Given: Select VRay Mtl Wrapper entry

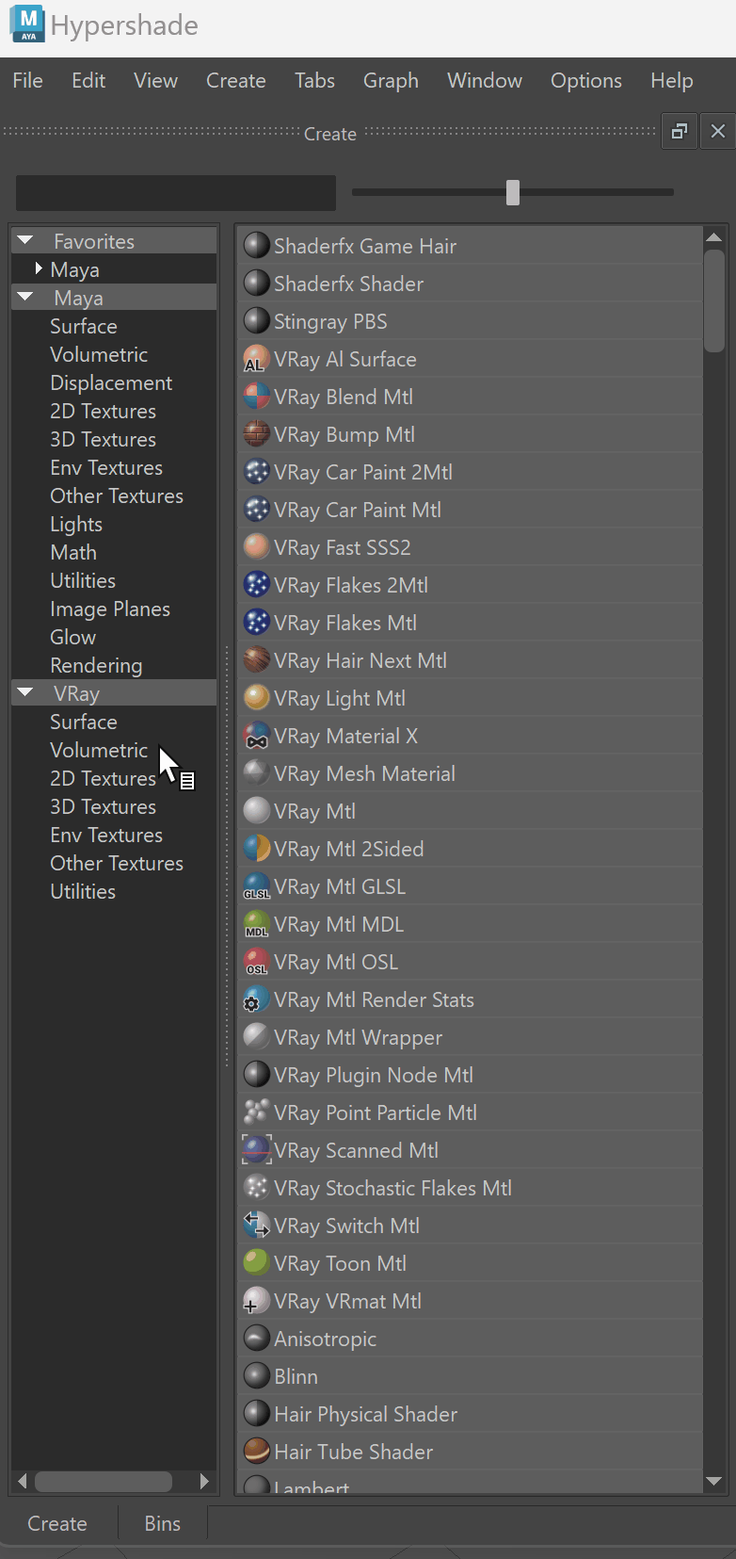Looking at the screenshot, I should point(471,1037).
